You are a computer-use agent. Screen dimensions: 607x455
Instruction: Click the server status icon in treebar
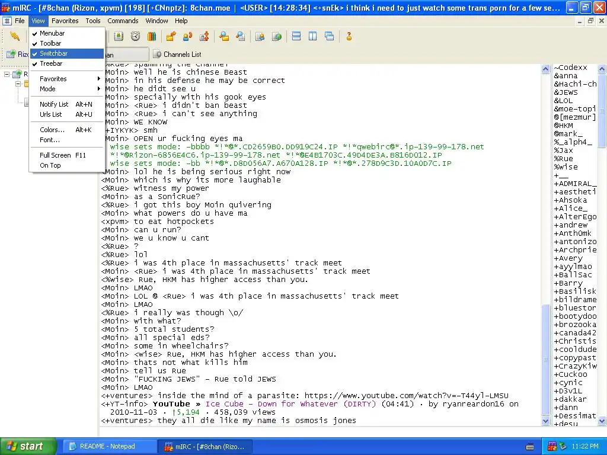(x=17, y=74)
